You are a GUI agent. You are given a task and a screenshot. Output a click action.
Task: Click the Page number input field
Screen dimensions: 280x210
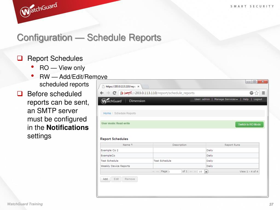pos(175,171)
